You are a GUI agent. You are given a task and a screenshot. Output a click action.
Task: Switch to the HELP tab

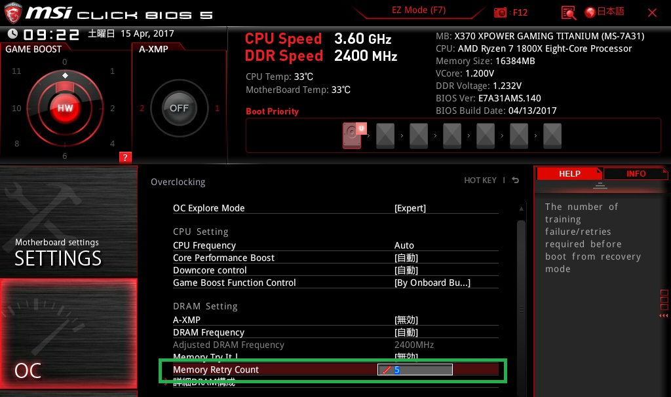pos(569,174)
